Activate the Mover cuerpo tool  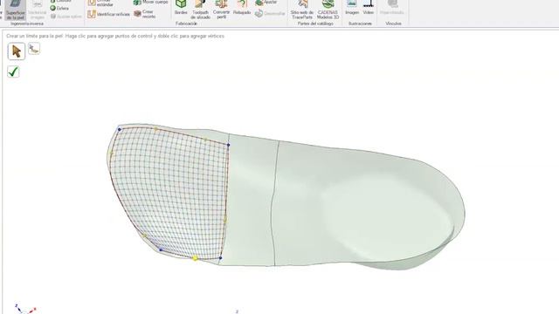[x=151, y=2]
